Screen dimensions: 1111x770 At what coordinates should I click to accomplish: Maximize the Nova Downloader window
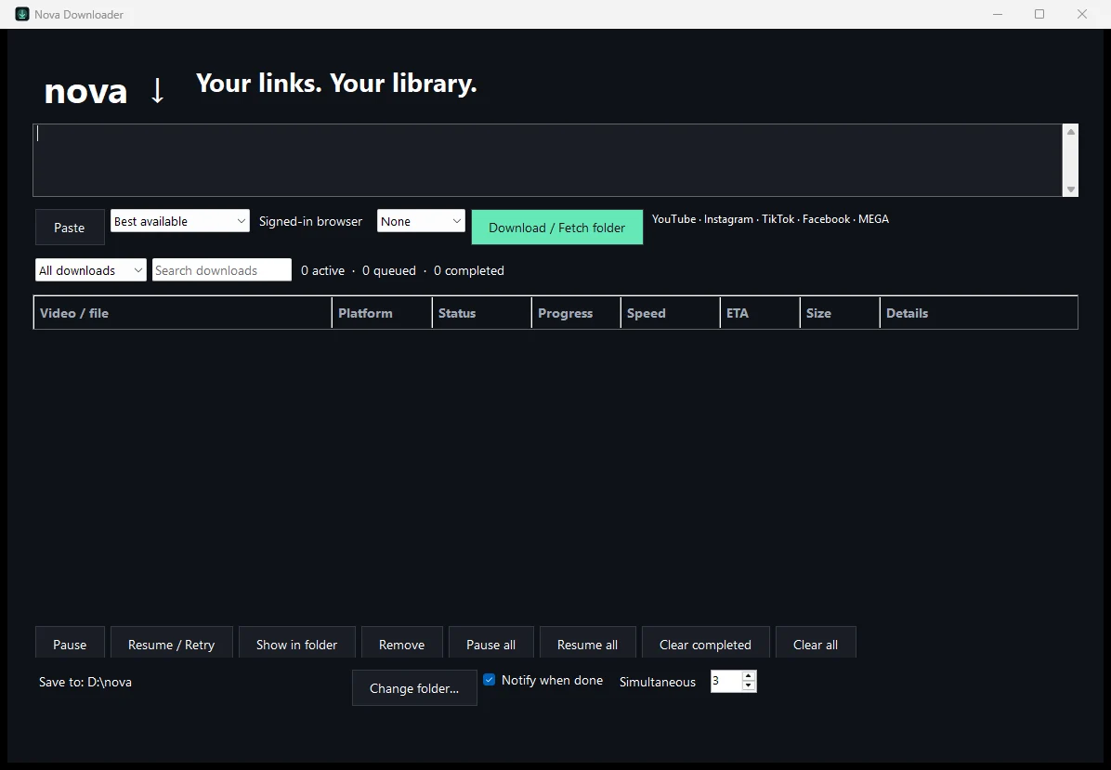pos(1039,14)
